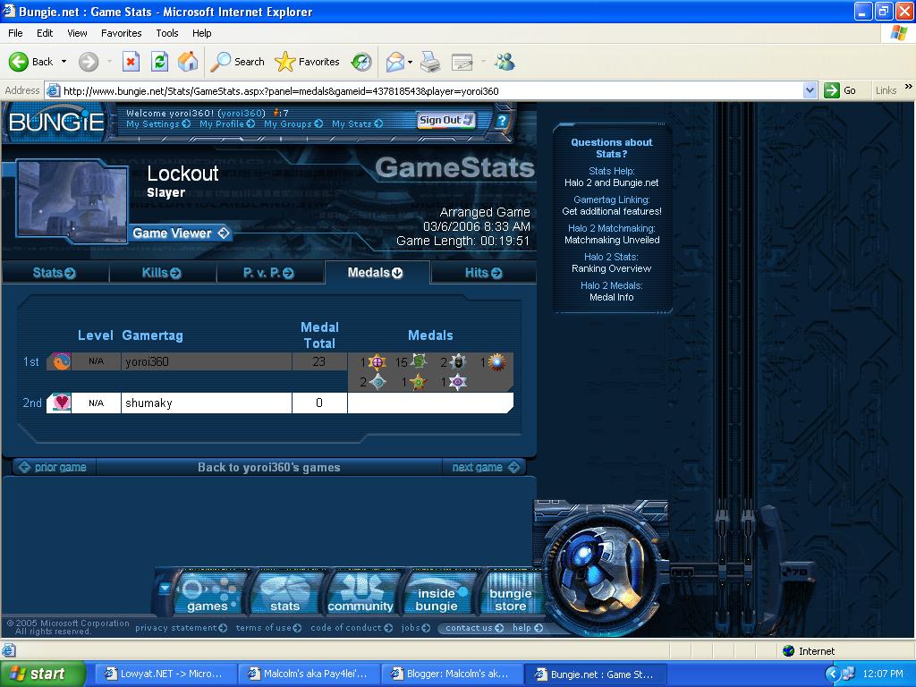
Task: Open the Favorites star toolbar button
Action: coord(308,62)
